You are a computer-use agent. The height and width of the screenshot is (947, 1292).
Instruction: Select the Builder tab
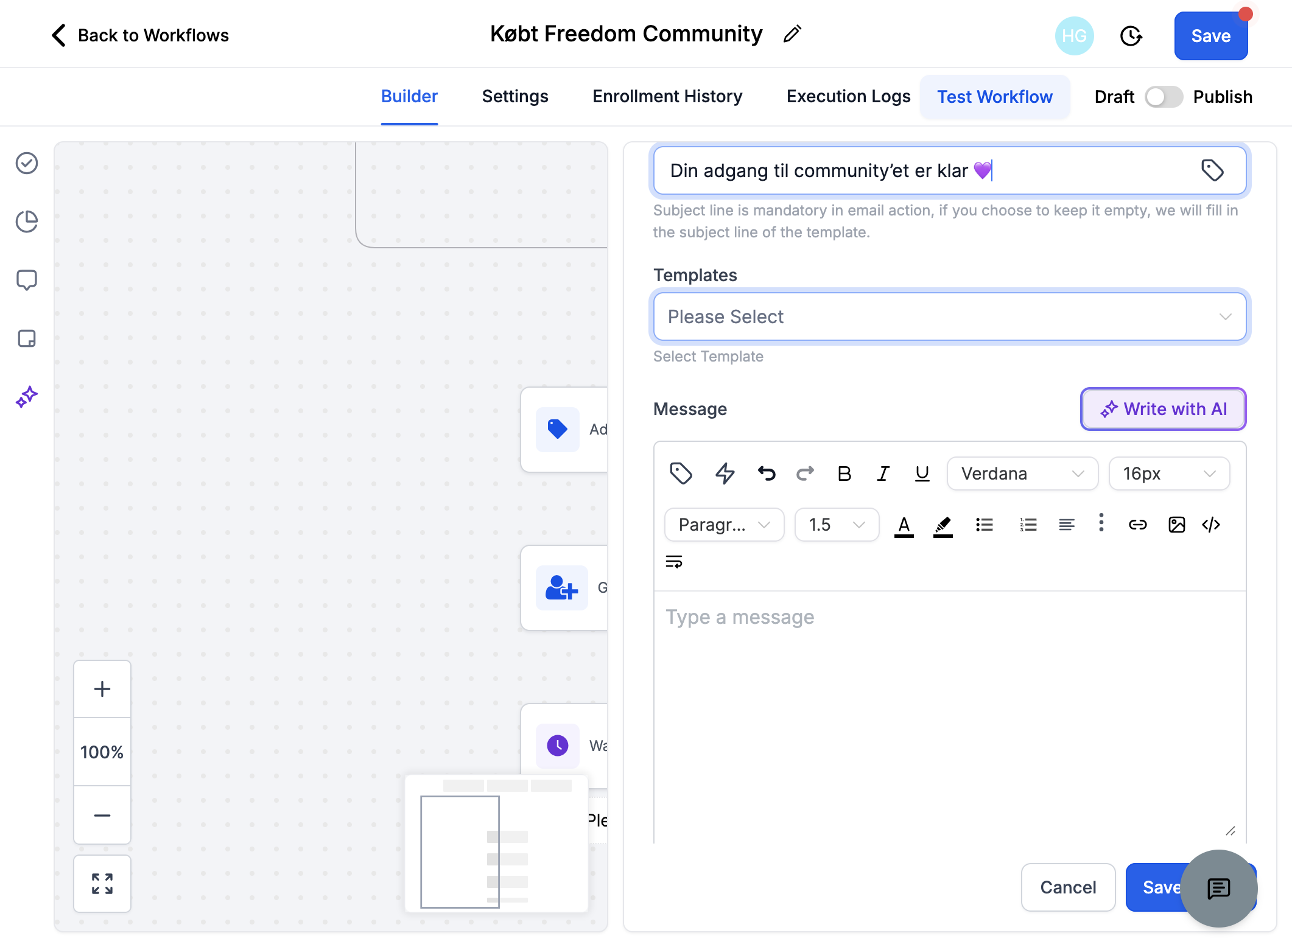[x=409, y=96]
